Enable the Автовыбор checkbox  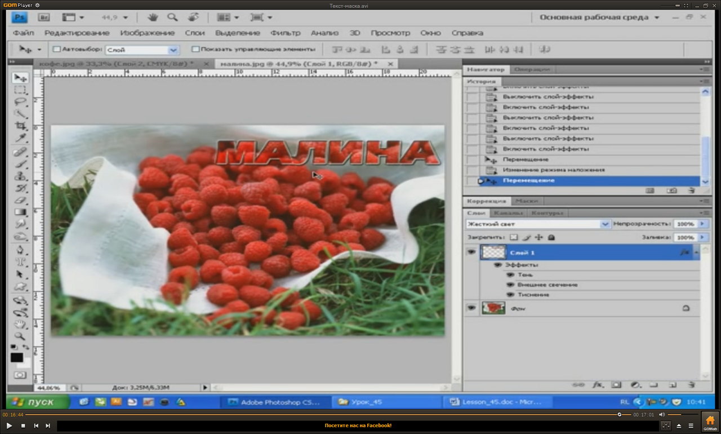tap(56, 50)
